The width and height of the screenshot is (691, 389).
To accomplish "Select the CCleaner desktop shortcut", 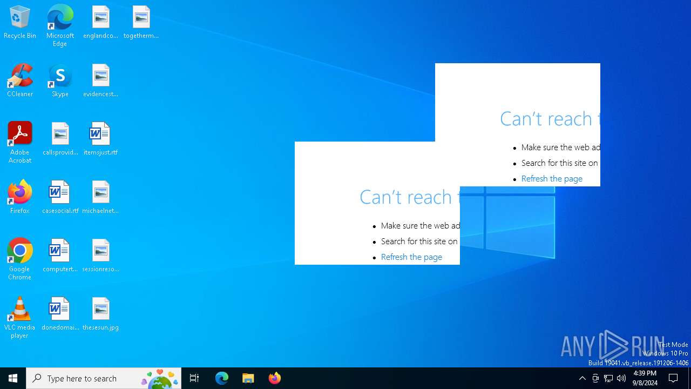I will click(20, 81).
